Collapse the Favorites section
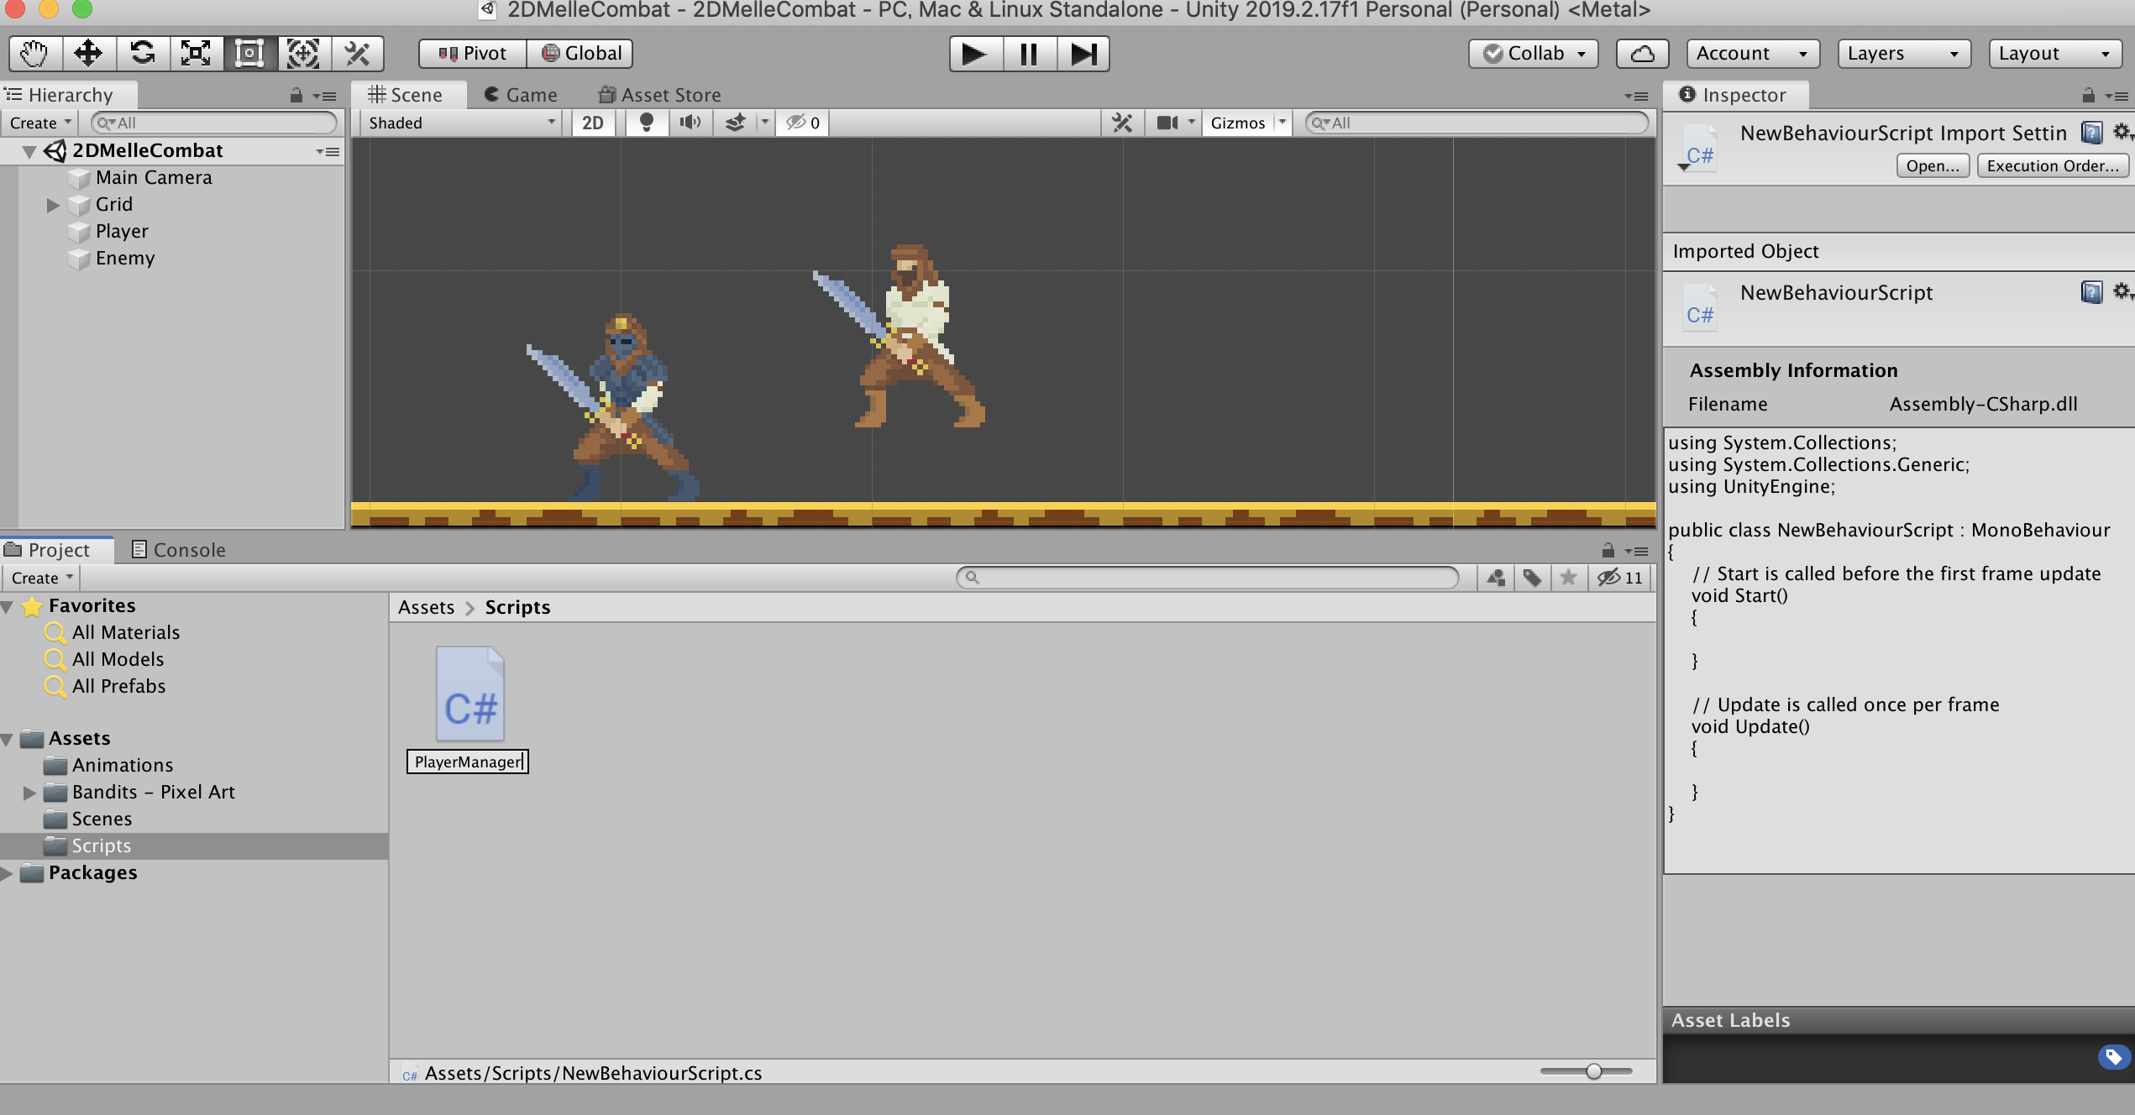 click(x=7, y=606)
